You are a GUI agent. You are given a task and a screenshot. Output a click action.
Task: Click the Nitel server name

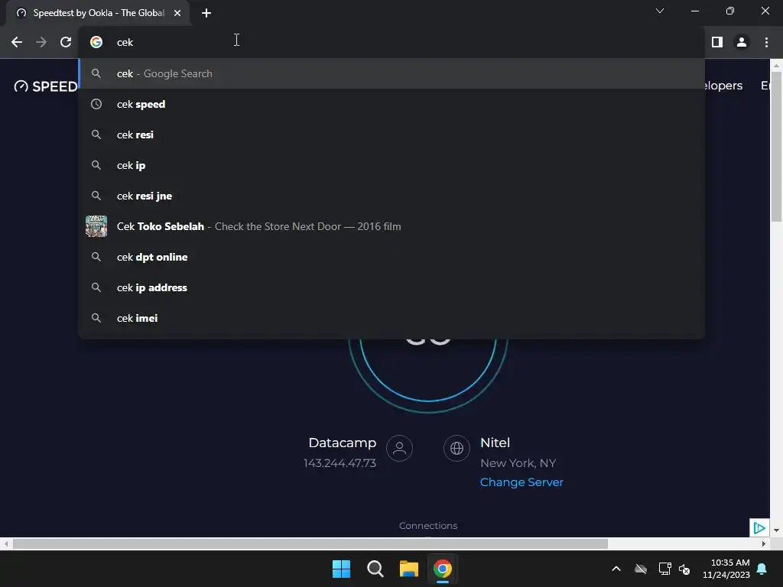point(495,443)
